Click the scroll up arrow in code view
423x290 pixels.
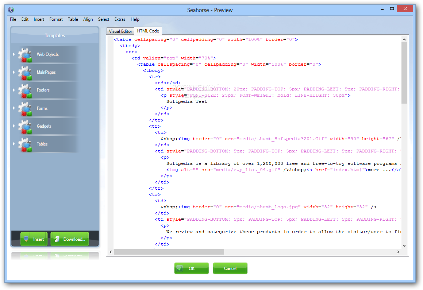click(404, 39)
